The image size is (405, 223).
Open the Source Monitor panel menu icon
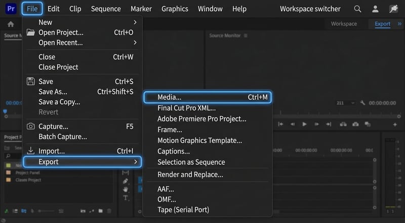tap(246, 35)
